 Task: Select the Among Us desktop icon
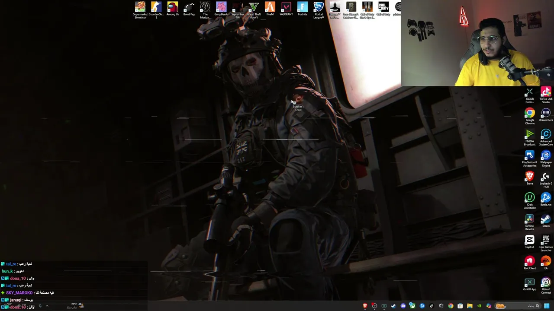click(x=173, y=9)
